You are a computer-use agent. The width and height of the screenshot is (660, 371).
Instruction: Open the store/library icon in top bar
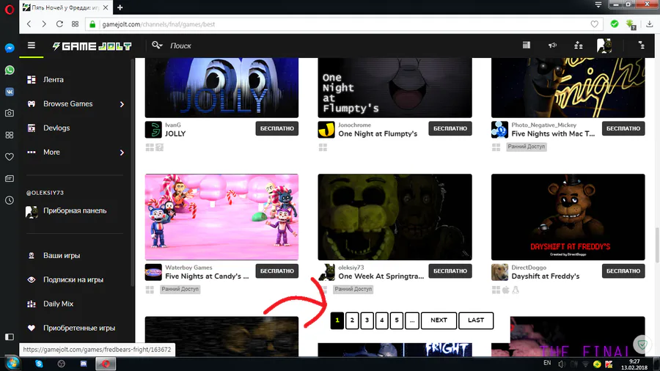click(526, 45)
